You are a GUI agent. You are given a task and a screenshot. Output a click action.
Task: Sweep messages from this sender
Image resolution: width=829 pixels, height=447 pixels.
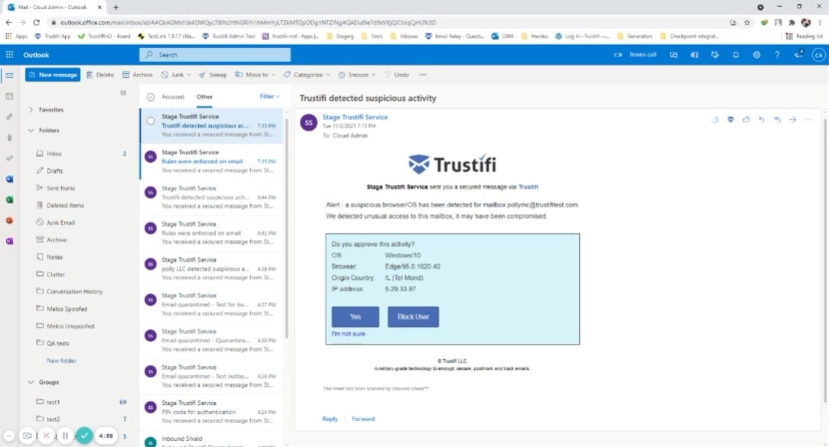click(213, 75)
